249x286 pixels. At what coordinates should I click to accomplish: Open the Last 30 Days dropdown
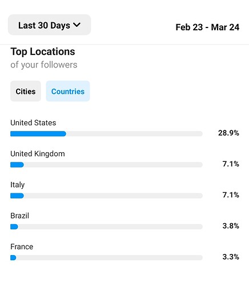[49, 25]
